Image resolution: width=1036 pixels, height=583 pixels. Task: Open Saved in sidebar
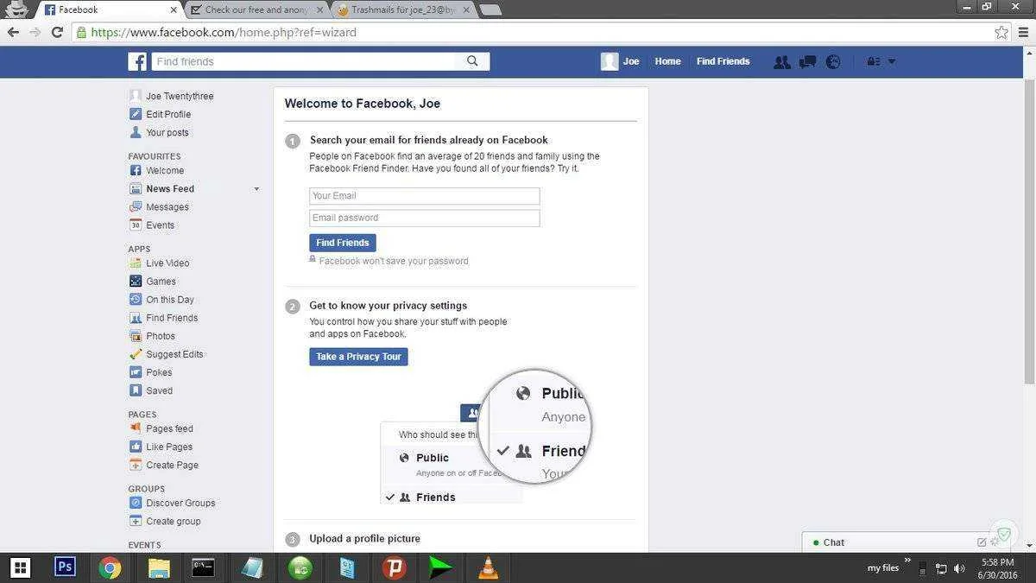click(160, 390)
